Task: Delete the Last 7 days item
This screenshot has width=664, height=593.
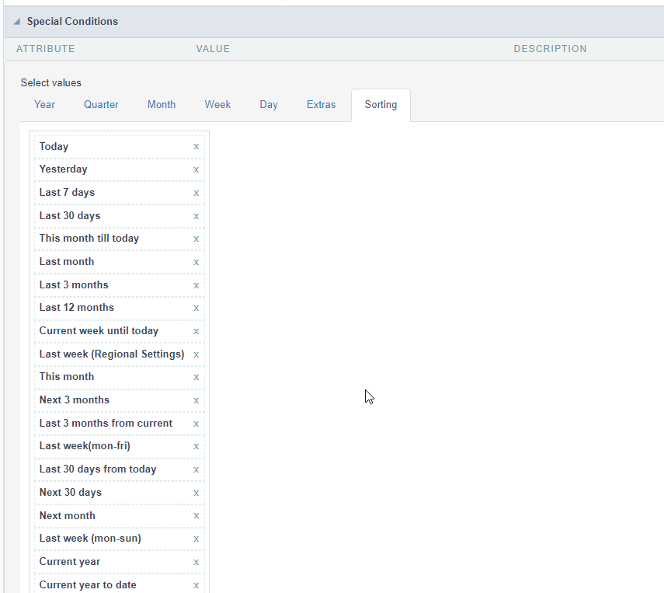Action: point(196,193)
